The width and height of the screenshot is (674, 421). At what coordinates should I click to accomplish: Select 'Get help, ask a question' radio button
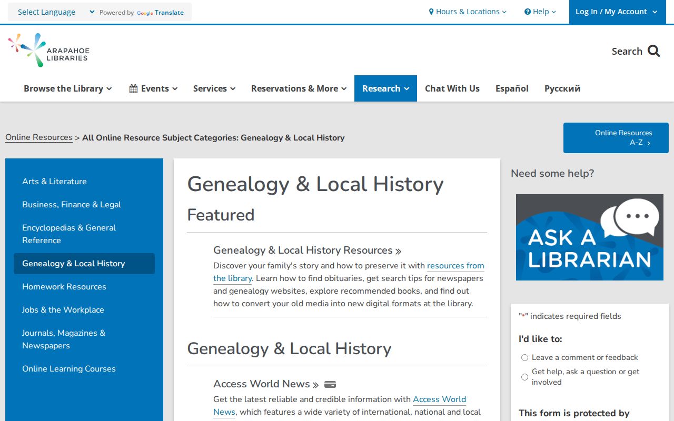coord(524,377)
